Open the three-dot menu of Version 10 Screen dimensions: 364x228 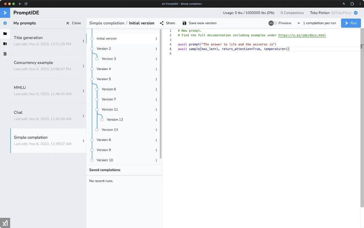[156, 160]
